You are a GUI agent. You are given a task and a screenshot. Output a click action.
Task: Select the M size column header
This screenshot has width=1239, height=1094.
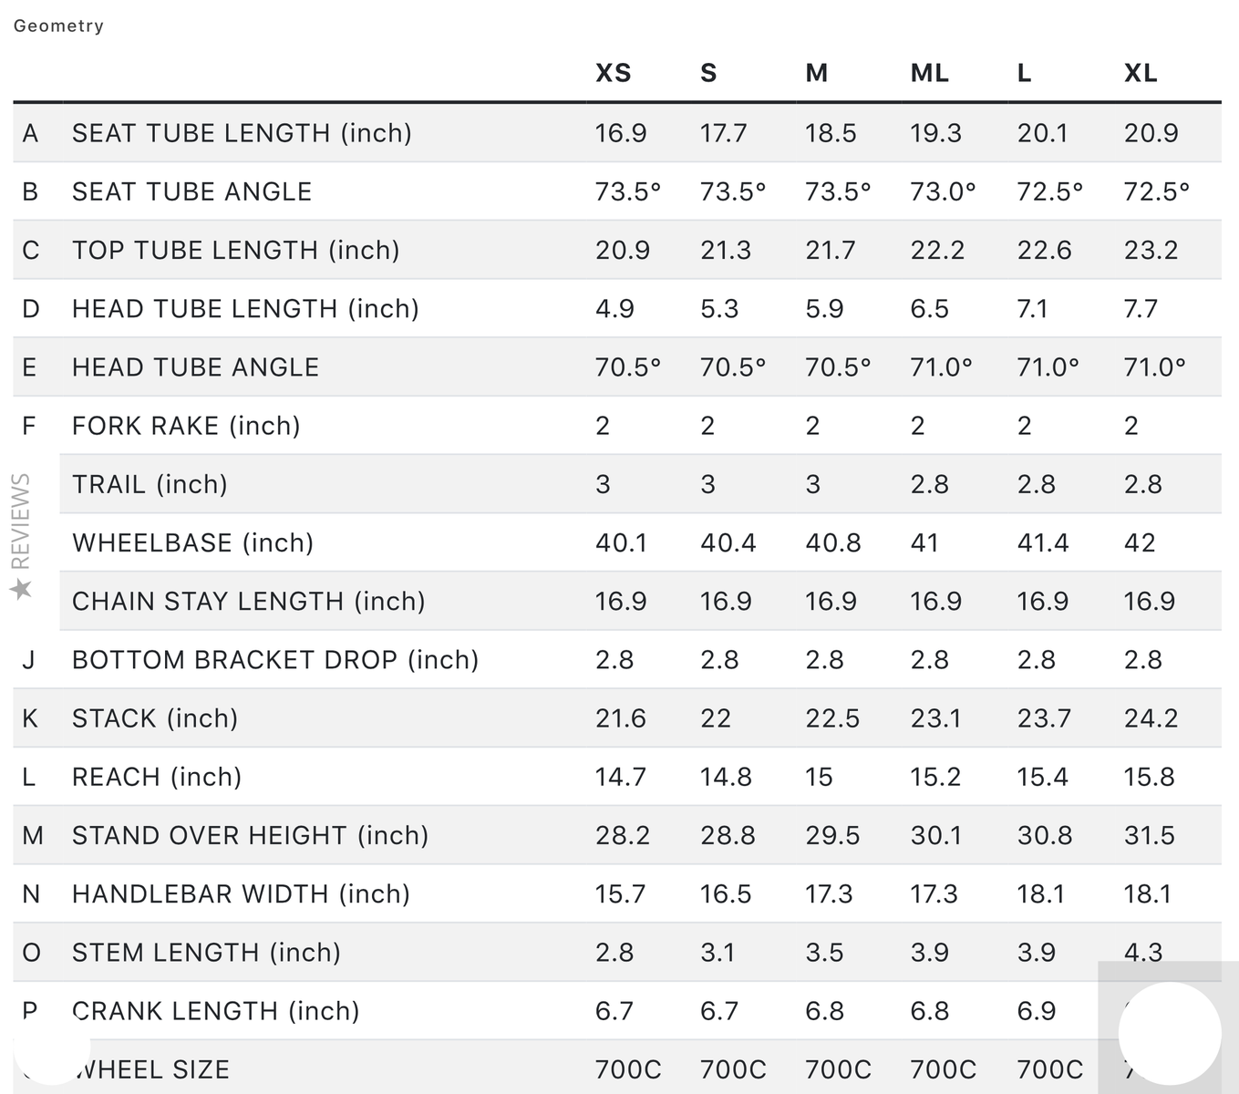point(816,73)
